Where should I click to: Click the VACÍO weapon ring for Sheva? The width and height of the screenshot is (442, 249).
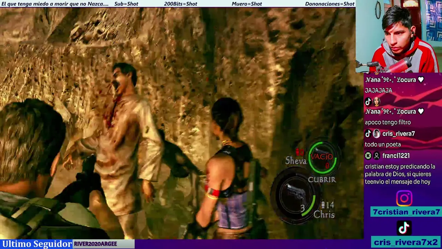coord(322,157)
